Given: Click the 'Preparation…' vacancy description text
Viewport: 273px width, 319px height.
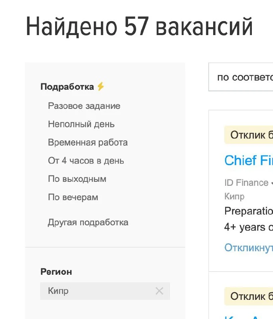Looking at the screenshot, I should click(x=248, y=211).
